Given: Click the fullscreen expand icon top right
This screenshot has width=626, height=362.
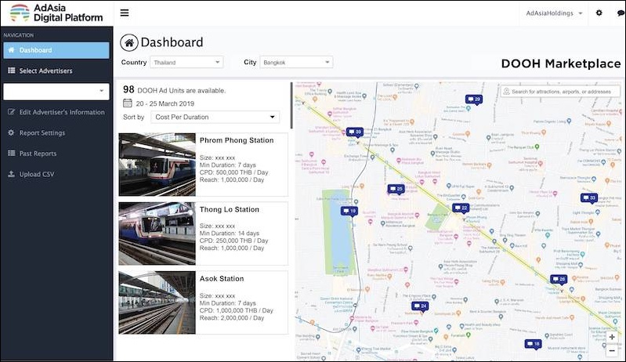Looking at the screenshot, I should [615, 13].
